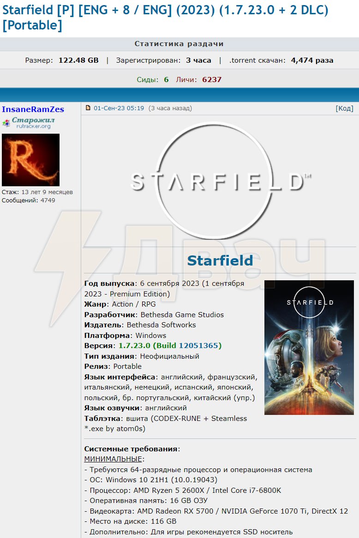Viewport: 359px width, 538px height.
Task: Click the flaming R user avatar
Action: tap(30, 160)
